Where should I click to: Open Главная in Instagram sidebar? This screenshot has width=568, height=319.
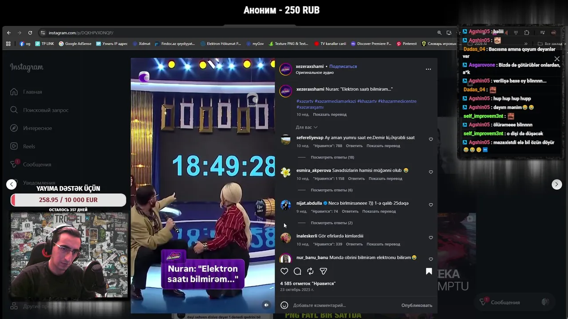pos(27,92)
